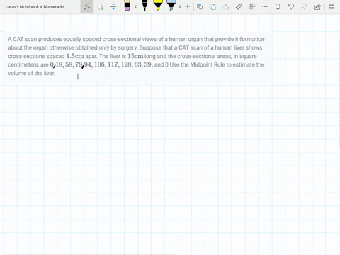Open the more options ellipsis menu
The height and width of the screenshot is (255, 340).
[265, 6]
